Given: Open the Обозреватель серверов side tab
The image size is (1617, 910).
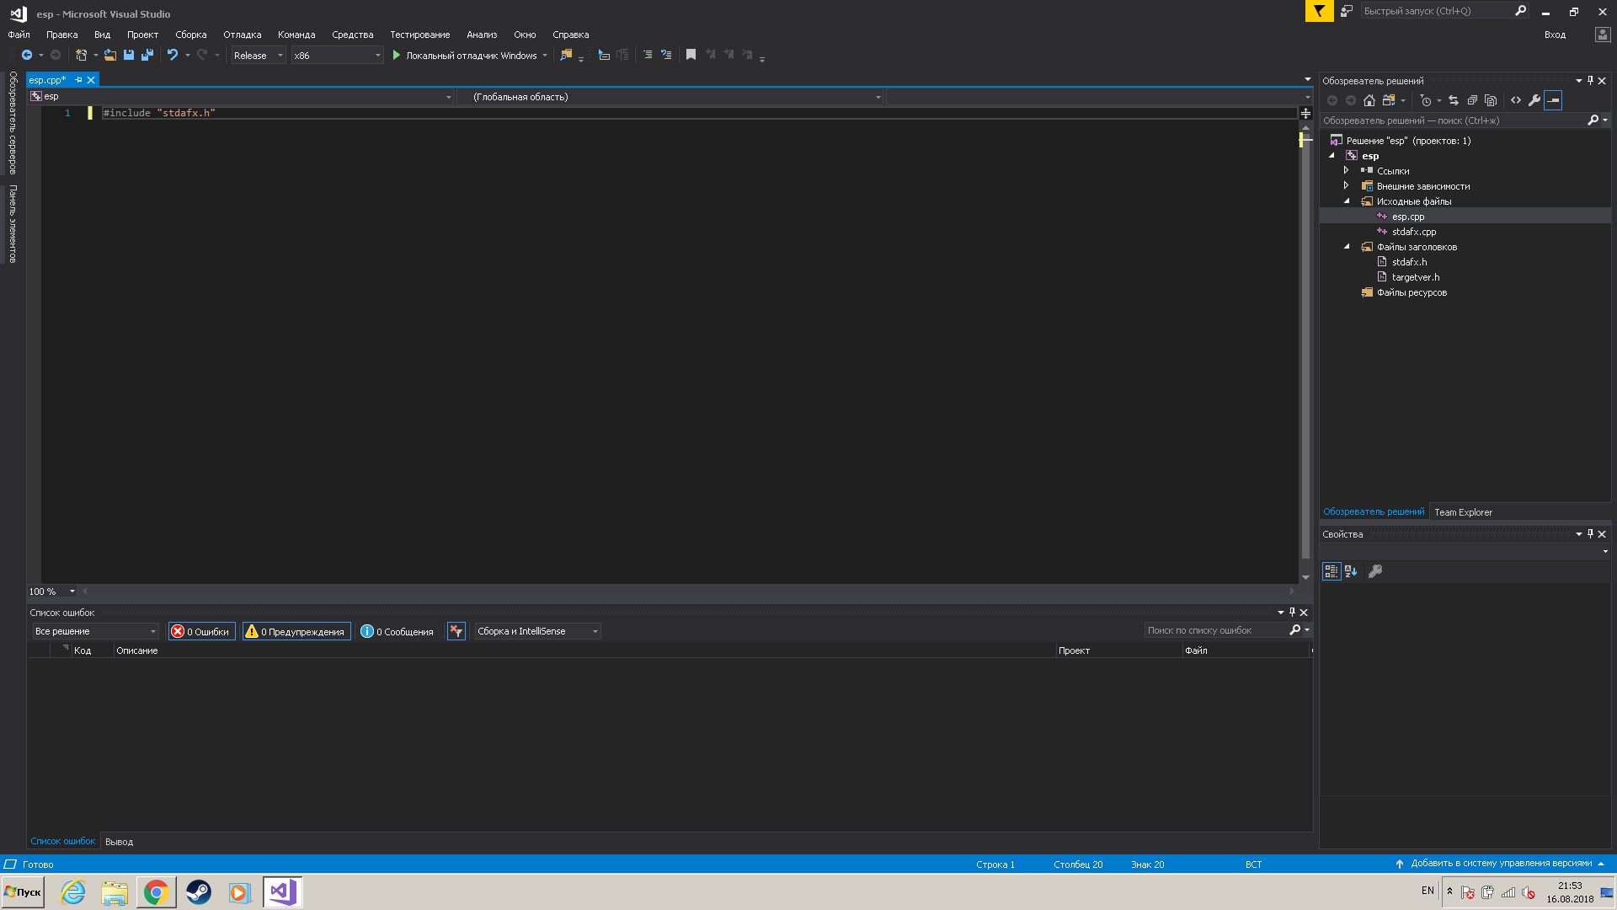Looking at the screenshot, I should coord(13,123).
